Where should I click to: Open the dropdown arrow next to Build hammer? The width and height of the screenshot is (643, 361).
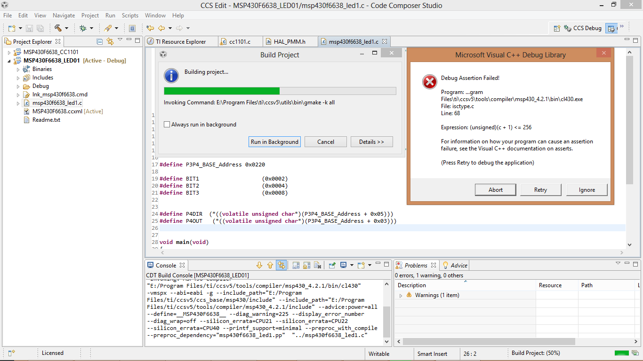coord(66,28)
